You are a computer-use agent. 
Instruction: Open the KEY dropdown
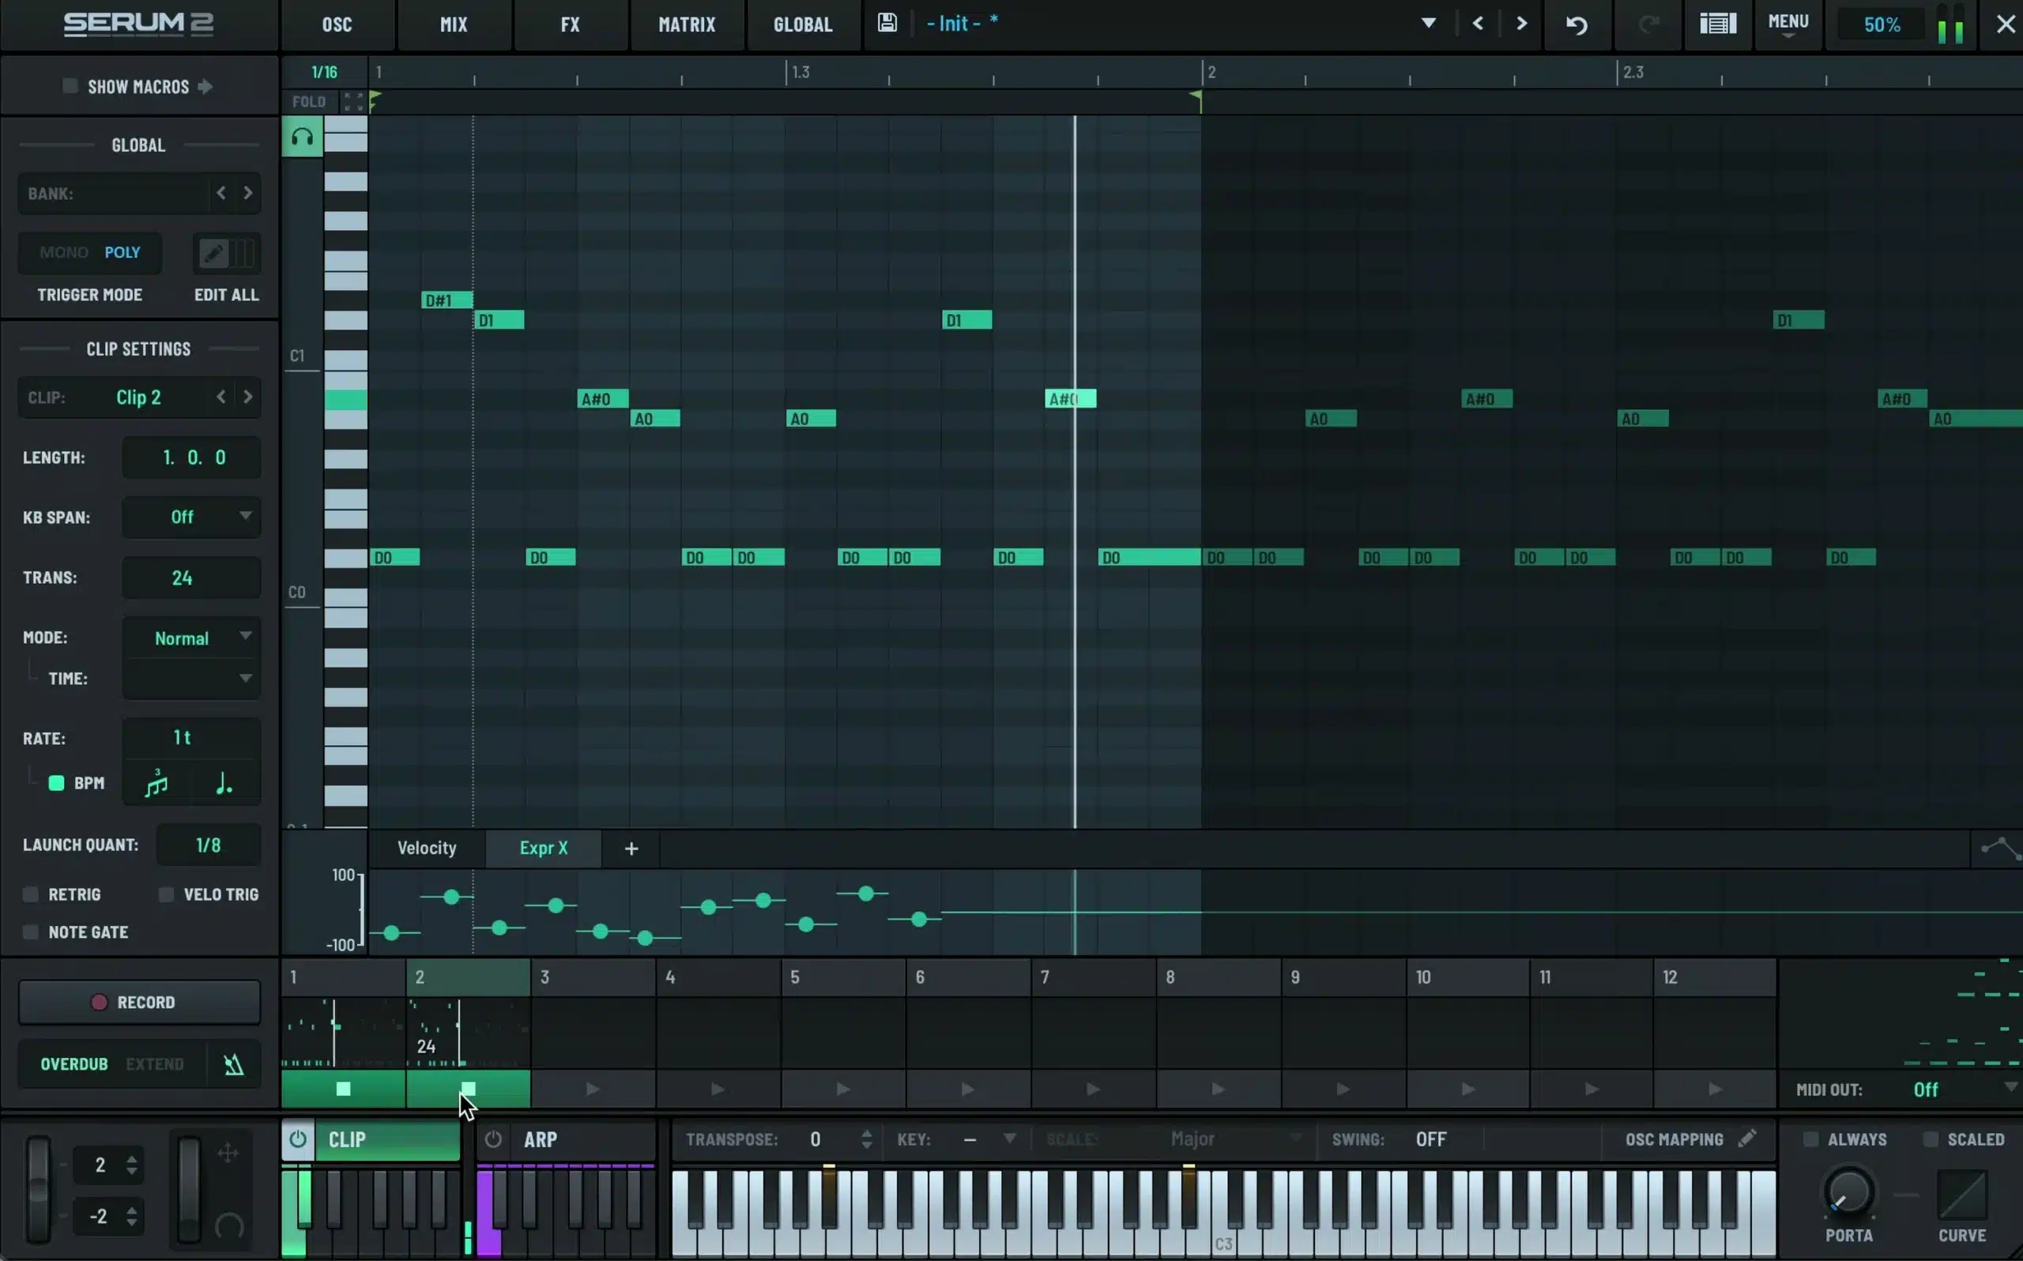click(x=988, y=1139)
